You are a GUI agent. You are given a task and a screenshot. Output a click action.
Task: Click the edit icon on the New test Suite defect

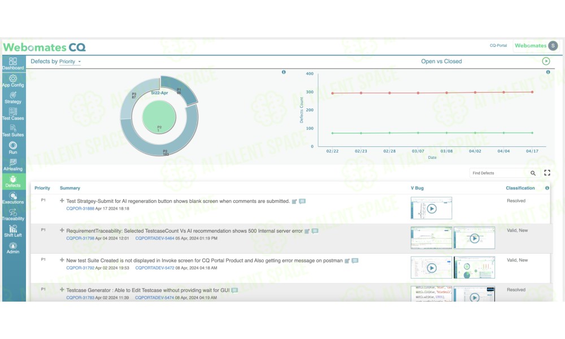click(347, 261)
